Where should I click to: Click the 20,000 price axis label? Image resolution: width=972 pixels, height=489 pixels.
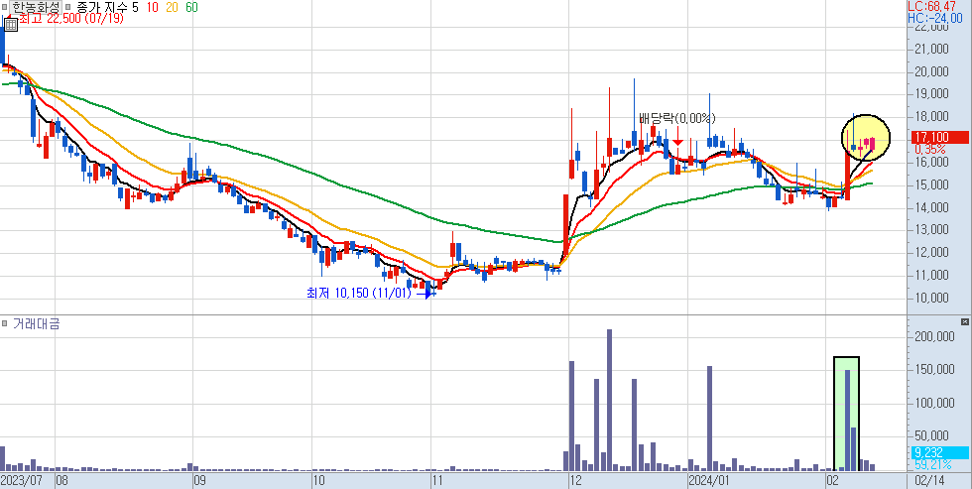(931, 71)
